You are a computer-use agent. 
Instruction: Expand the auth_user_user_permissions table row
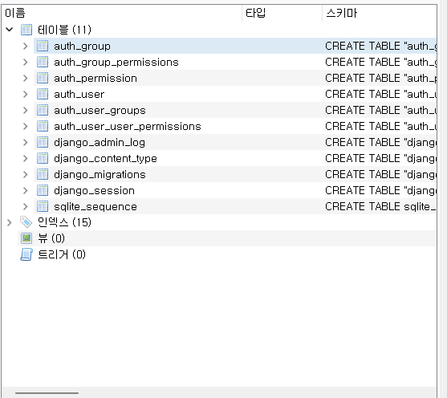(26, 126)
